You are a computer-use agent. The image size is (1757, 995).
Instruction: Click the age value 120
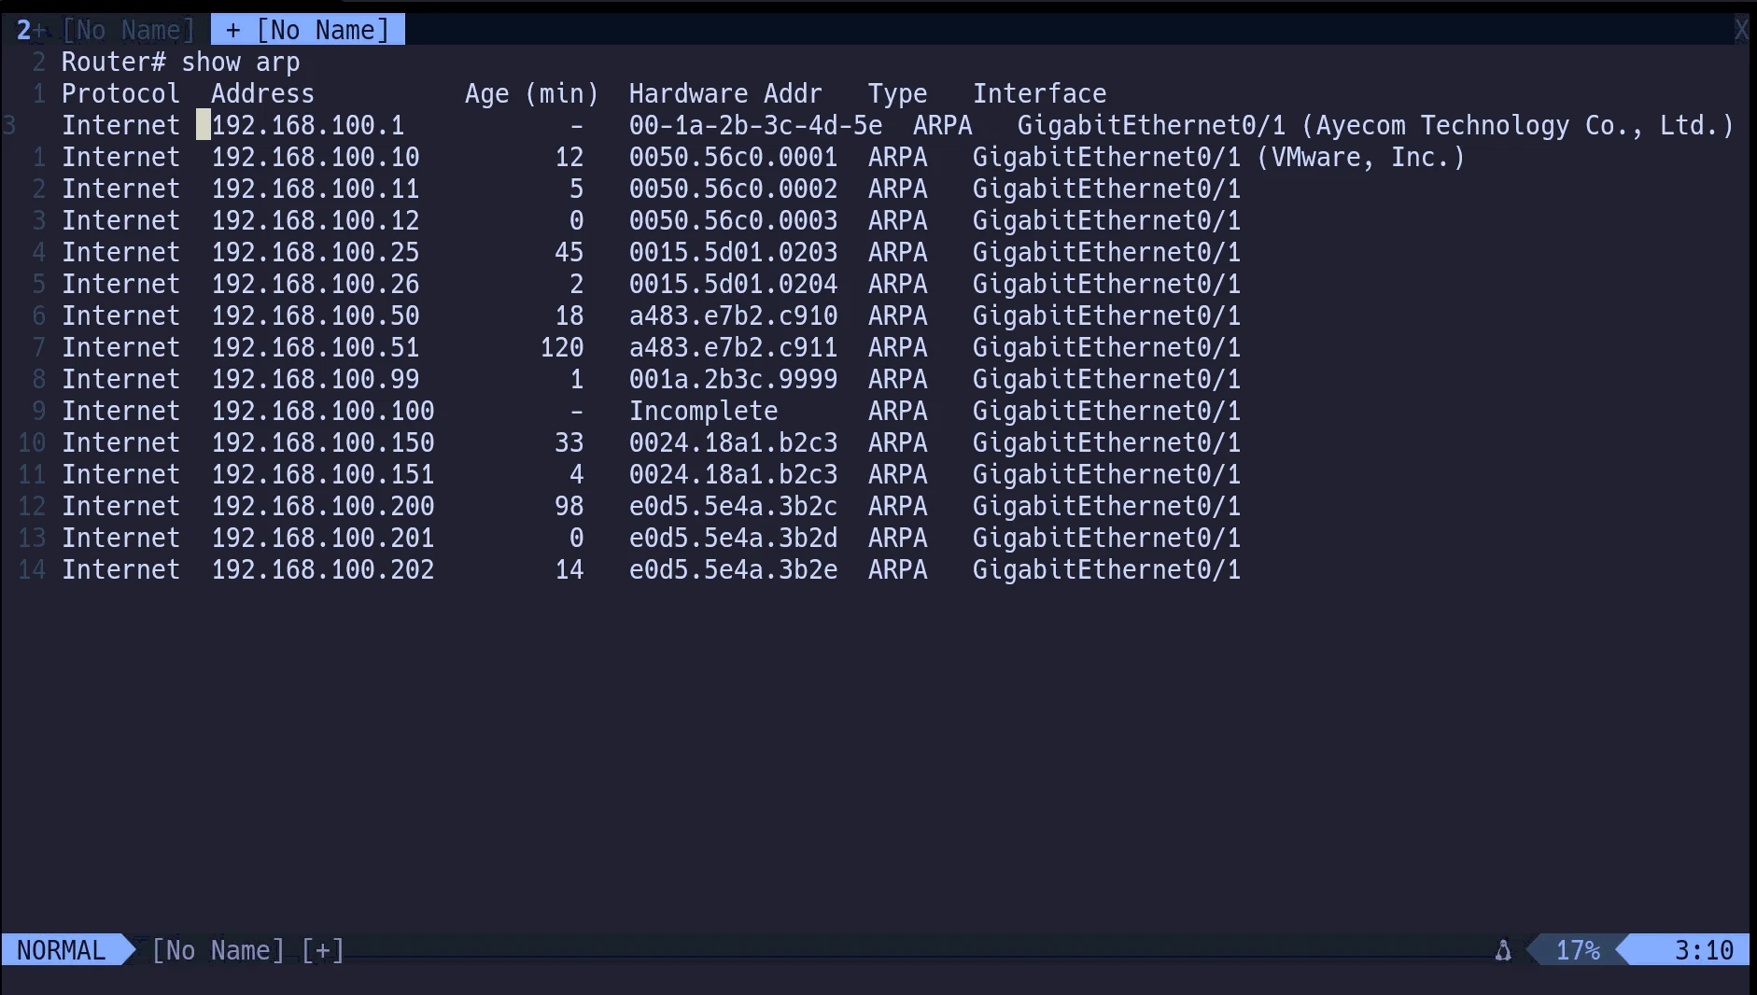pyautogui.click(x=562, y=348)
